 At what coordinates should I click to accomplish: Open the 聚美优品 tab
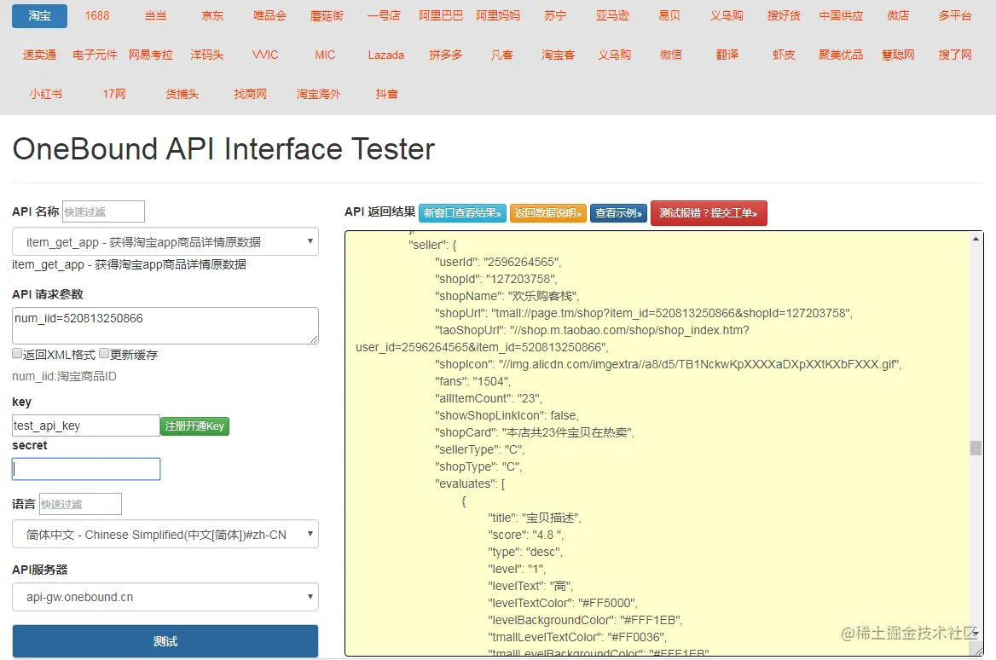pyautogui.click(x=841, y=55)
